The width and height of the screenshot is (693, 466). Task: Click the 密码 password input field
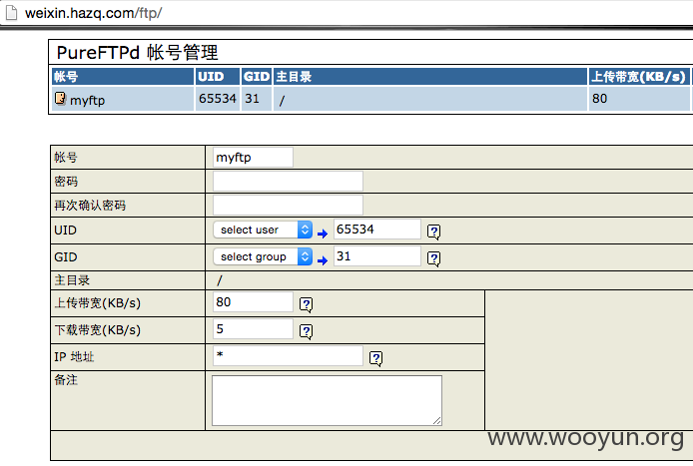point(288,181)
